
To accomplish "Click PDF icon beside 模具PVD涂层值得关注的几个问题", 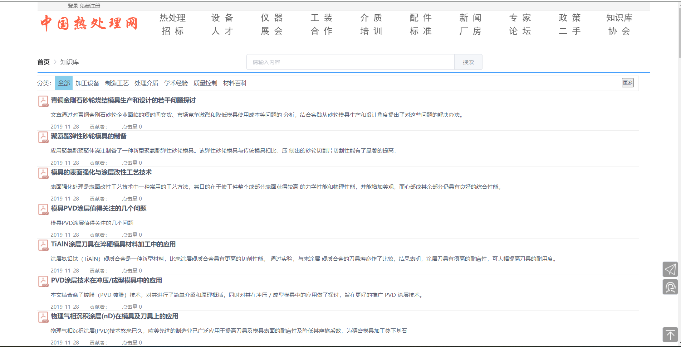I will coord(43,209).
